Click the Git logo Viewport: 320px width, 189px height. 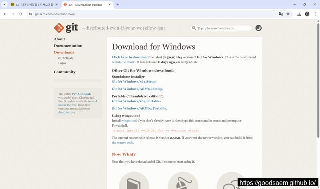66,28
